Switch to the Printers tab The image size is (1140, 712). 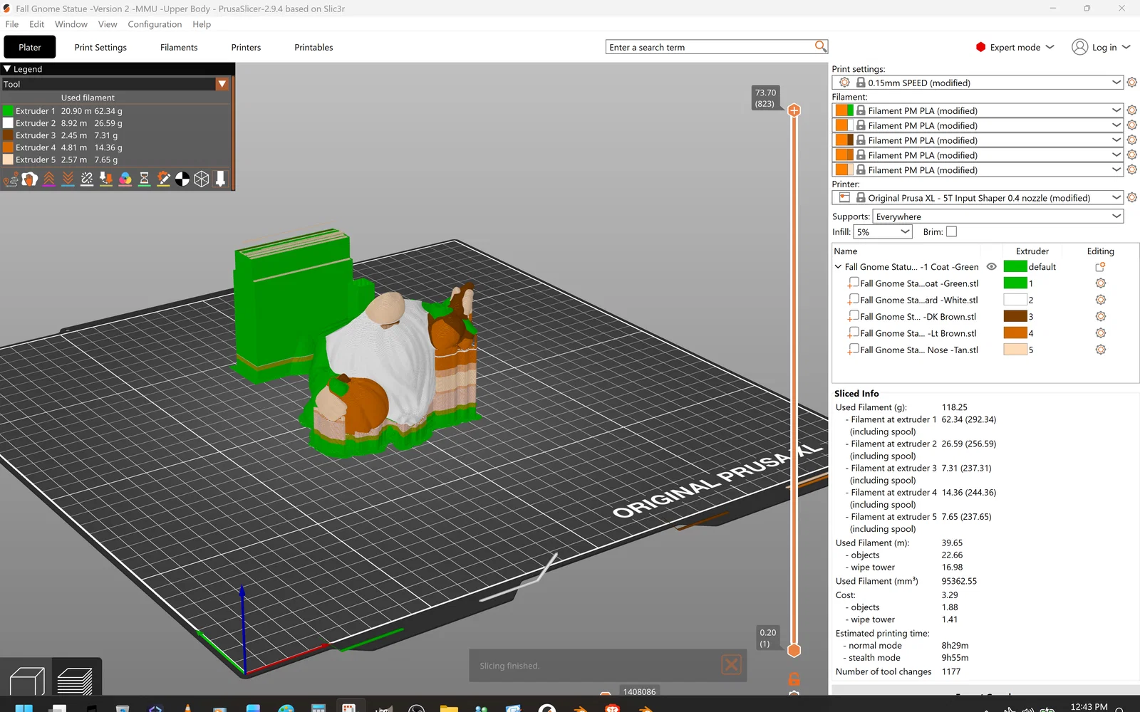click(x=246, y=48)
